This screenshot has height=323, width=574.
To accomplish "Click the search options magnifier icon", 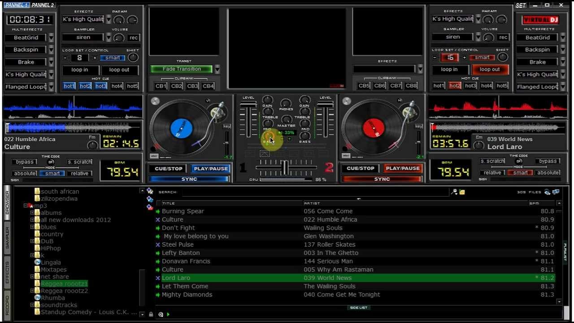I will coord(454,192).
